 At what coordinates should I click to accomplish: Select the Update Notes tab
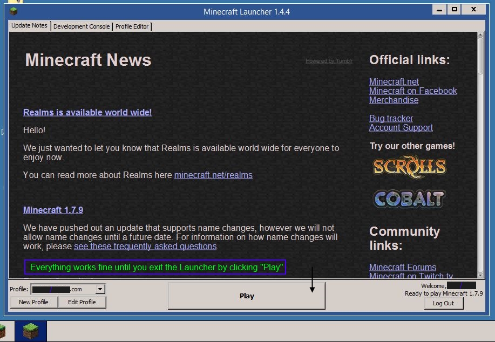[x=29, y=25]
